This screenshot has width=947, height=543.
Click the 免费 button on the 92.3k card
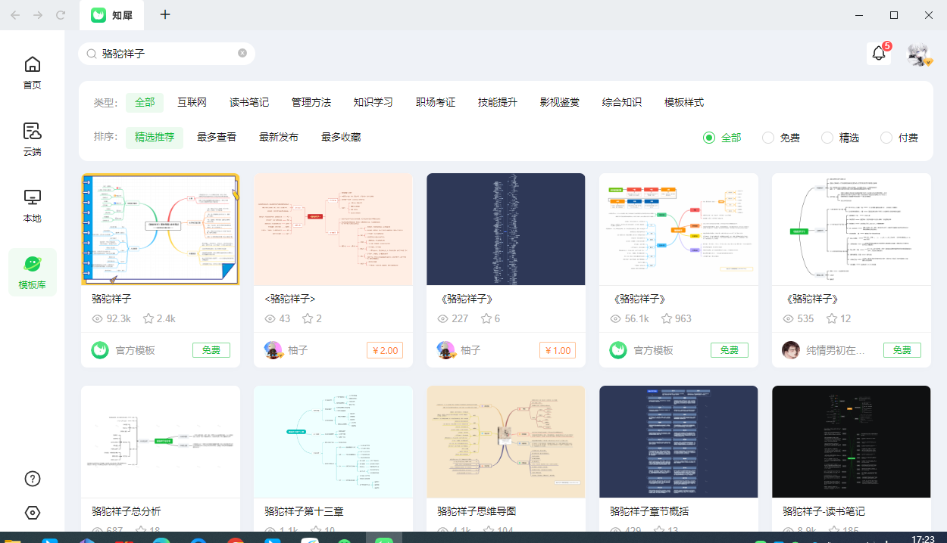(x=211, y=350)
